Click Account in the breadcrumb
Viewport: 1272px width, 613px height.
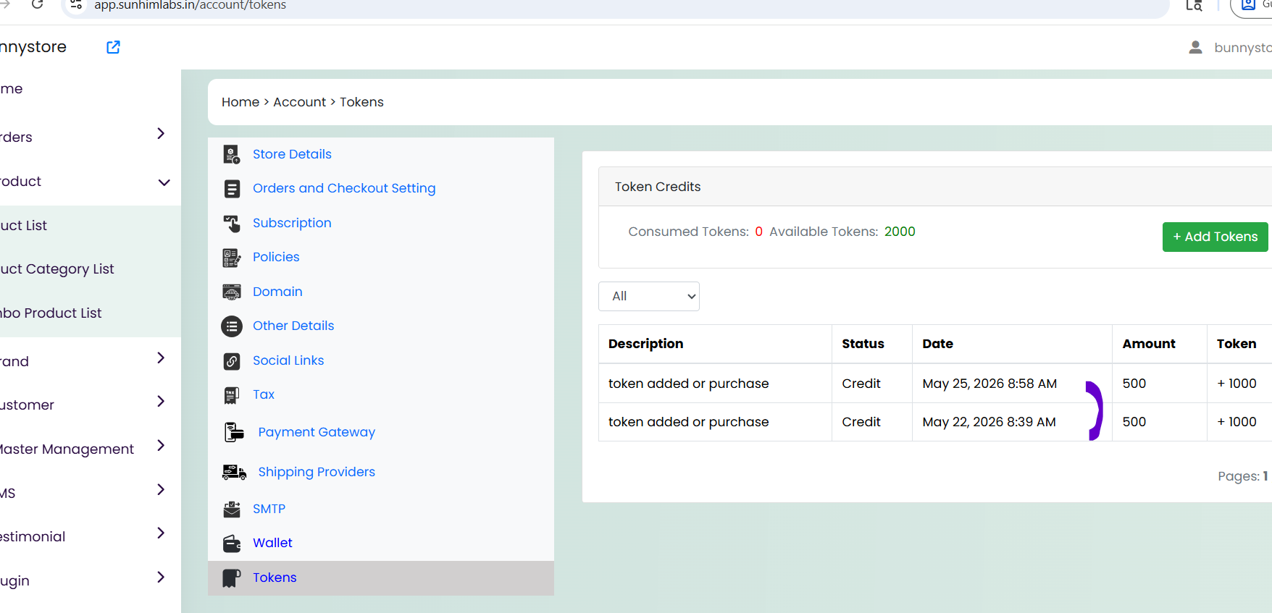point(299,102)
